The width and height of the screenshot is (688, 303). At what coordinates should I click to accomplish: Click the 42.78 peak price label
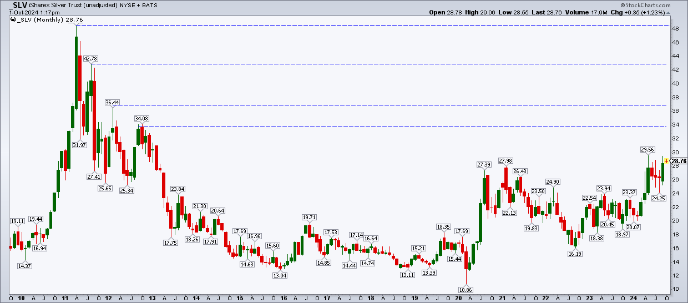pos(90,58)
